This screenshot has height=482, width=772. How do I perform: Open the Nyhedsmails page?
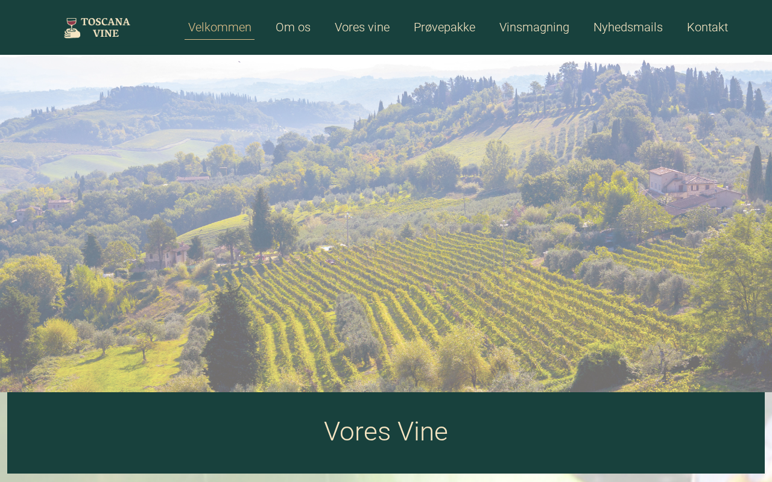[x=628, y=27]
